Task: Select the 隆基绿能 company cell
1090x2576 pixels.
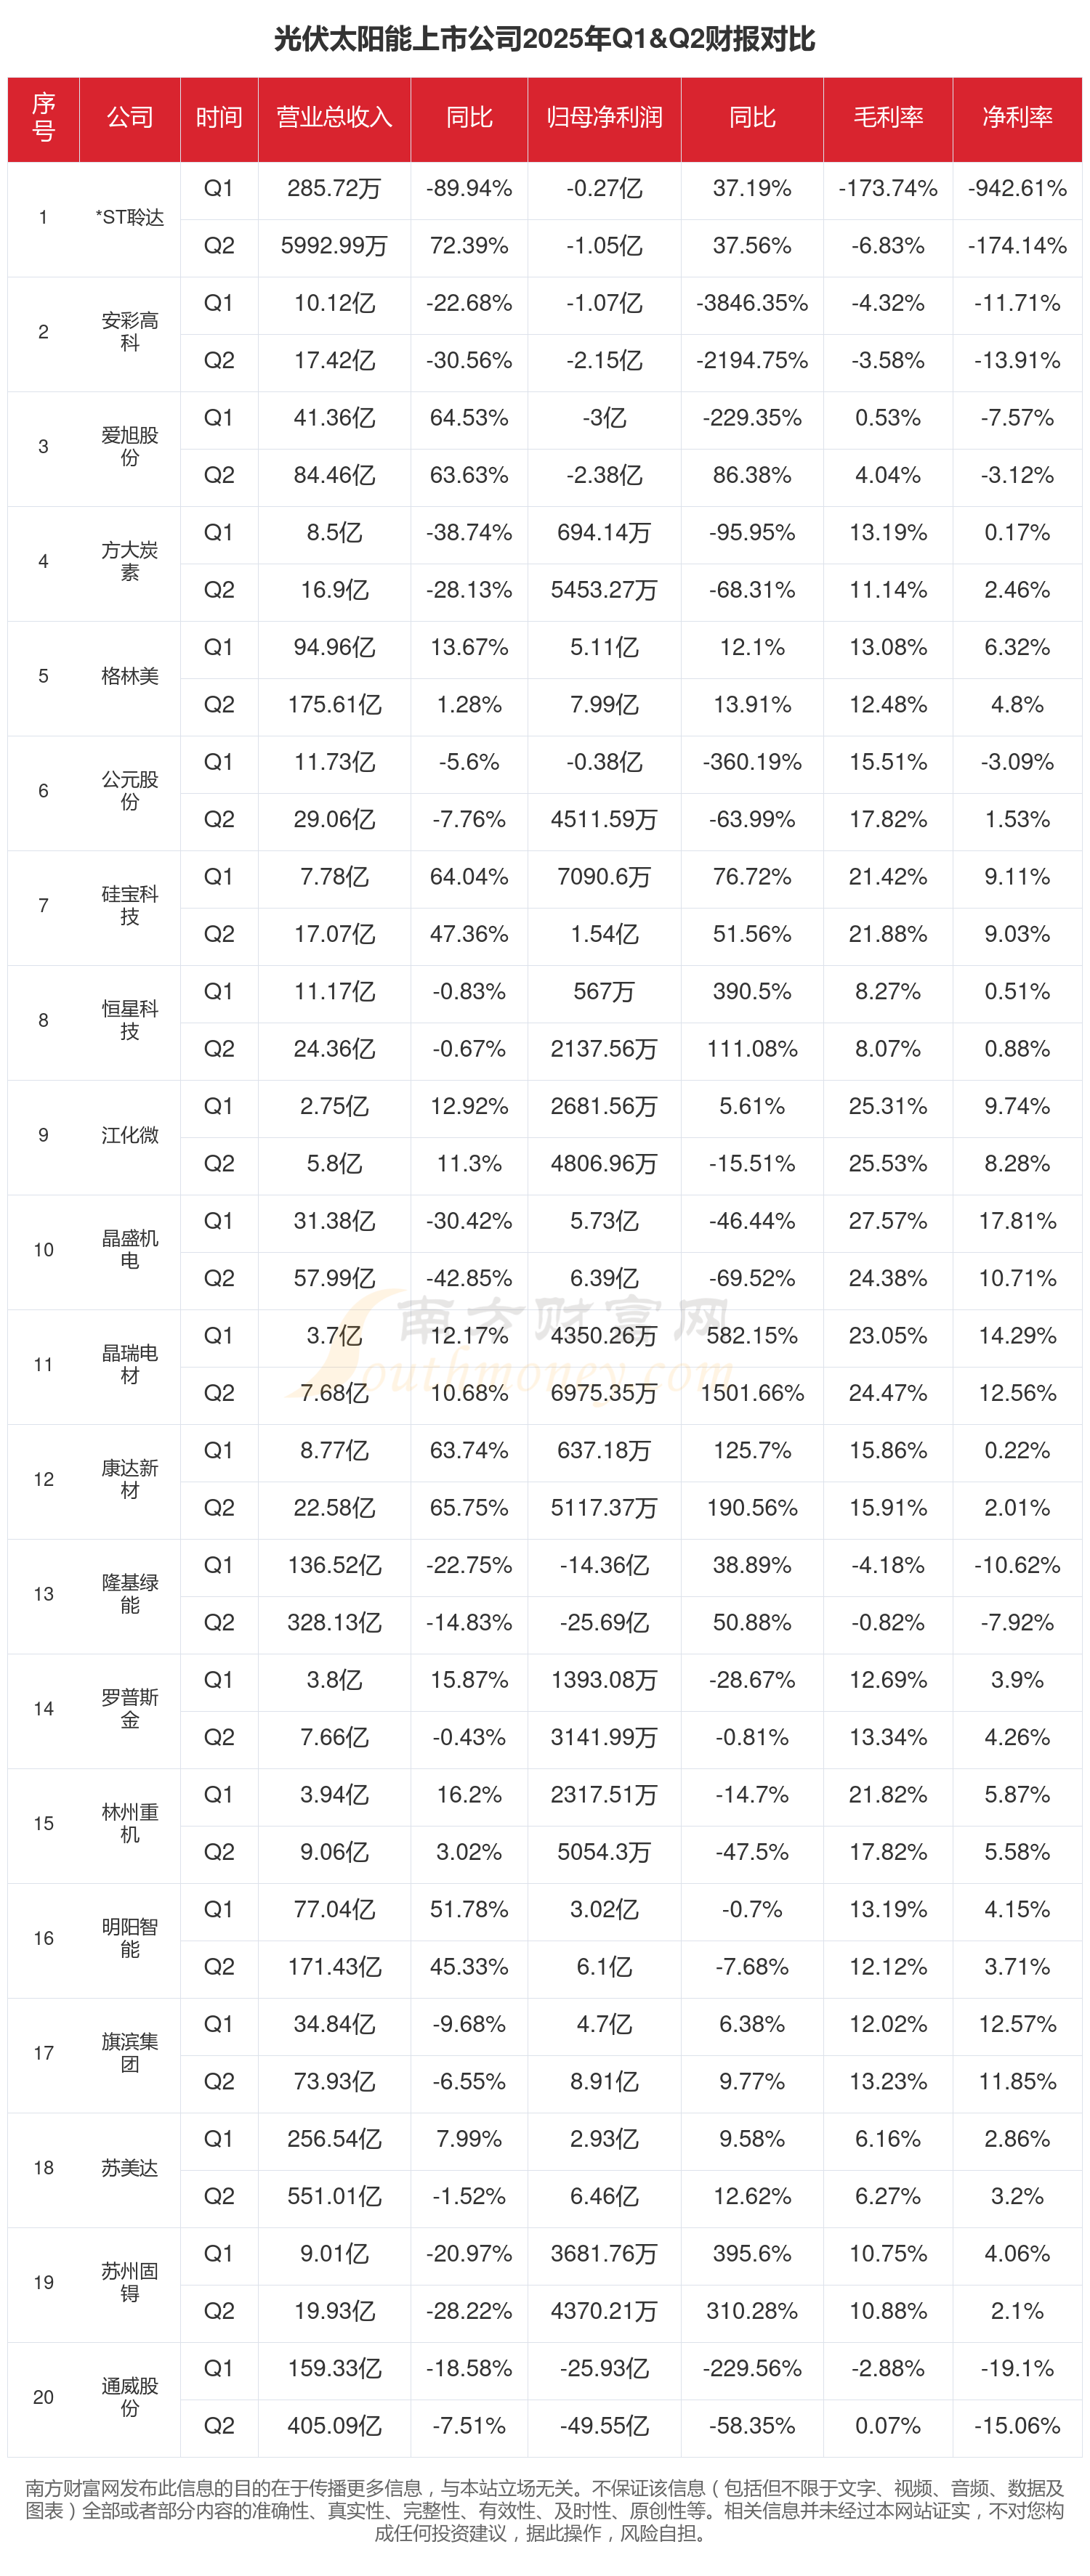Action: [x=130, y=1594]
